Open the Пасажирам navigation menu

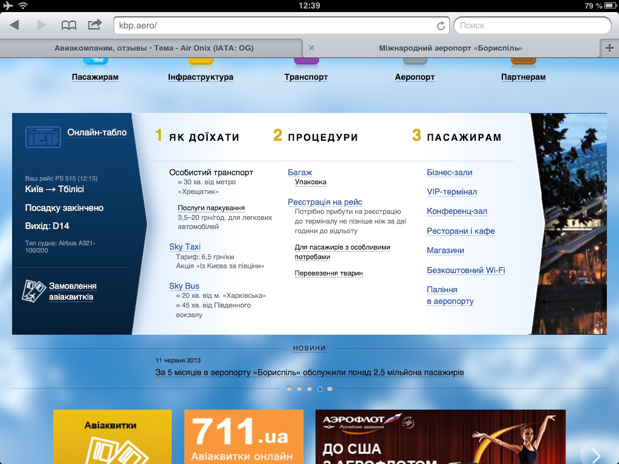[x=95, y=77]
